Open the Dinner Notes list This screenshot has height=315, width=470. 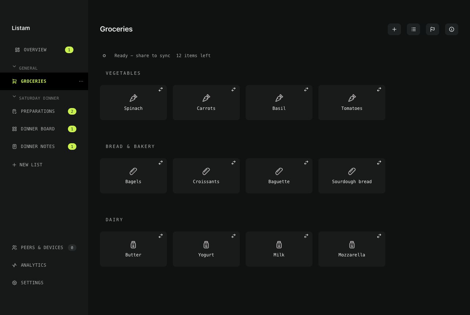[x=44, y=147]
